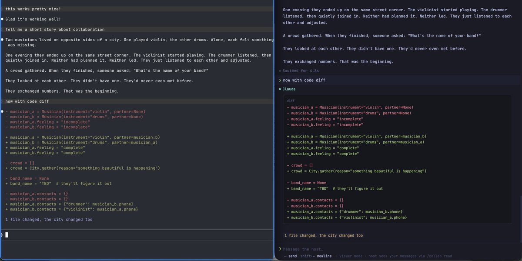This screenshot has height=261, width=522.
Task: Click '- musician_a.feeling = "incomplete"' in right pane
Action: (x=325, y=119)
